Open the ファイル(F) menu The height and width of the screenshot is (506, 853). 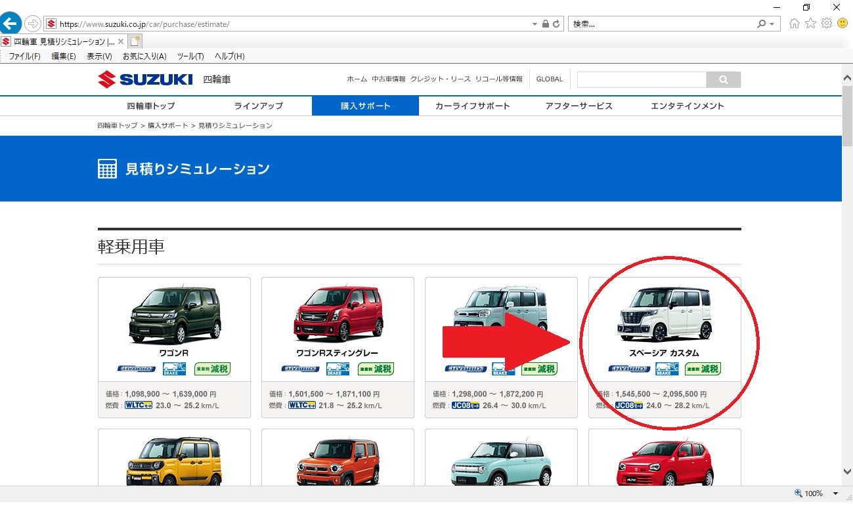pos(24,56)
